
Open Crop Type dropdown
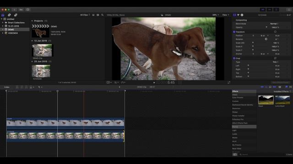tap(276, 62)
